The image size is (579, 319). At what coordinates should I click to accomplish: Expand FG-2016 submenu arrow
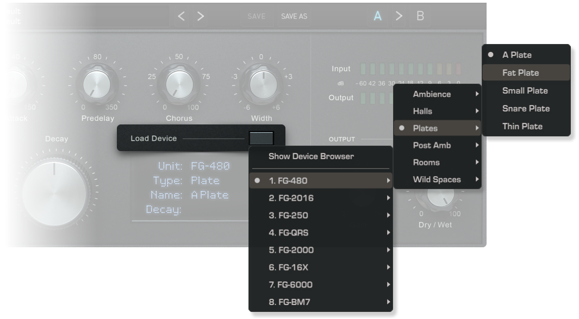point(388,198)
